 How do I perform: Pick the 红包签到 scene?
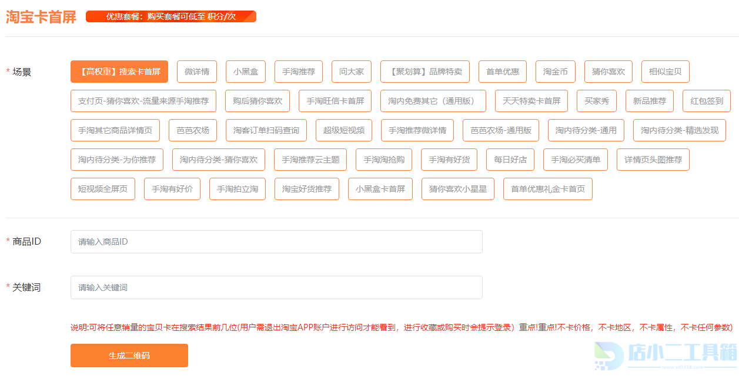[x=707, y=101]
